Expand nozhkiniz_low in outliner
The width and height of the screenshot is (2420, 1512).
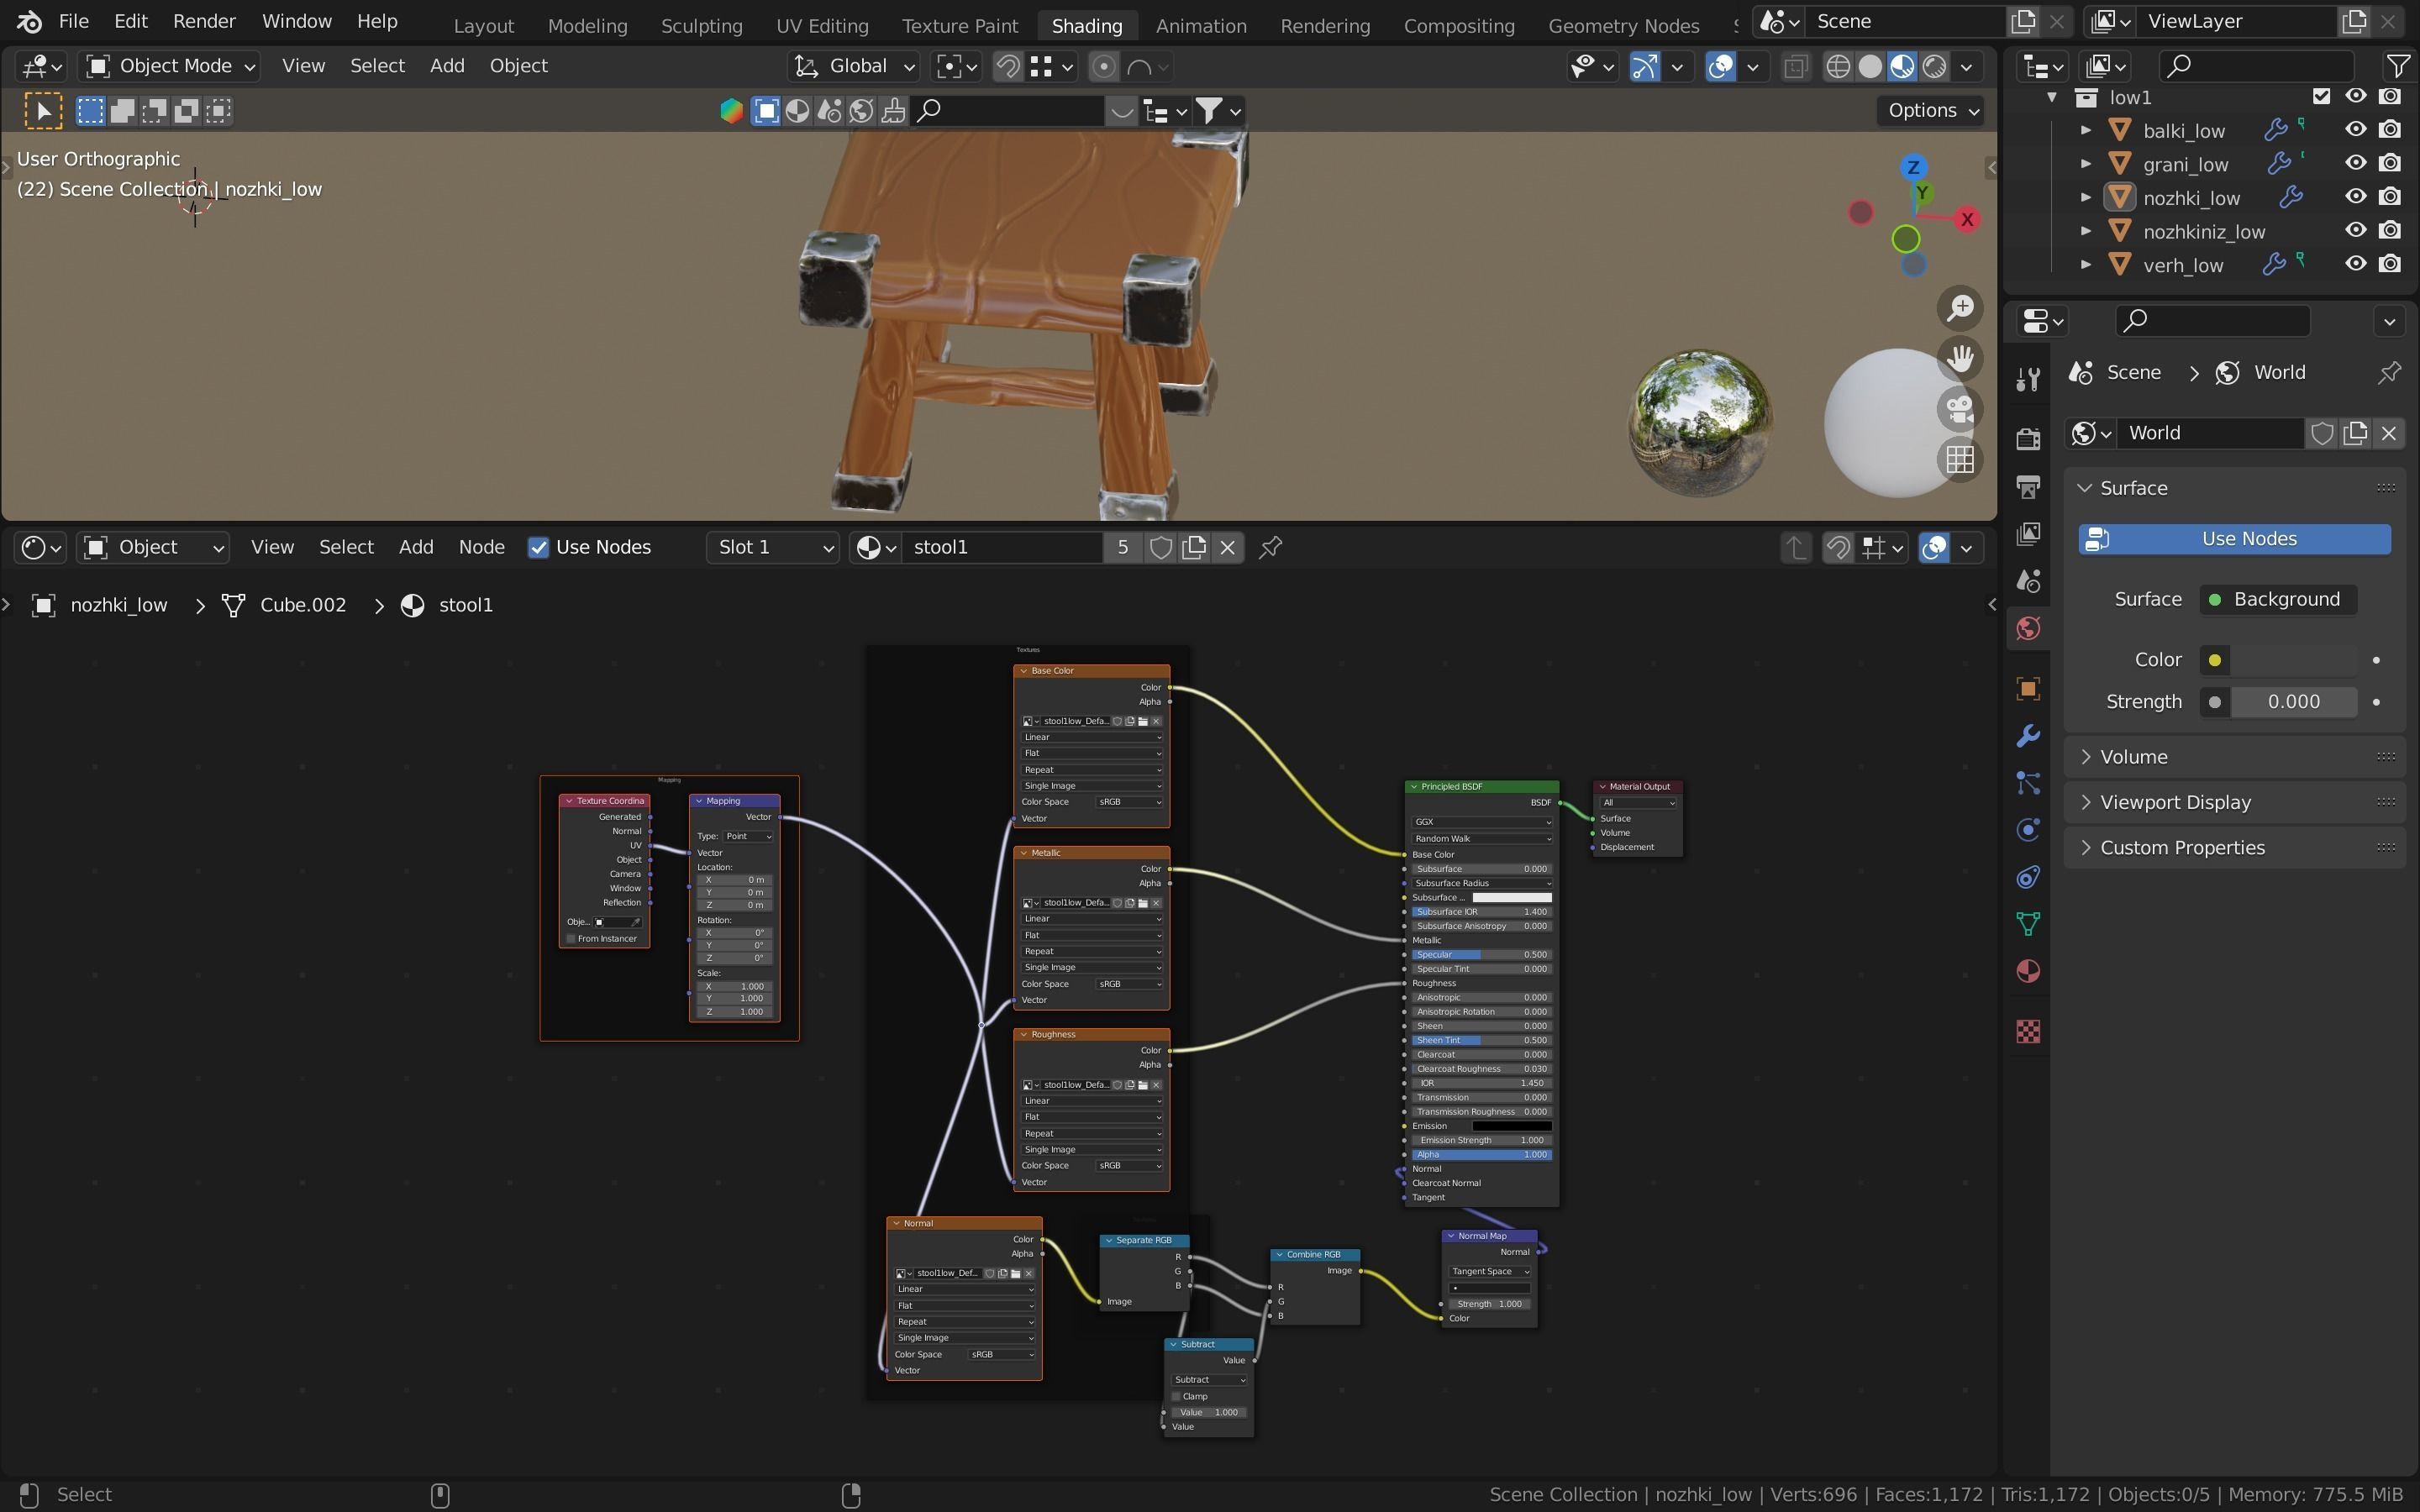click(x=2086, y=231)
